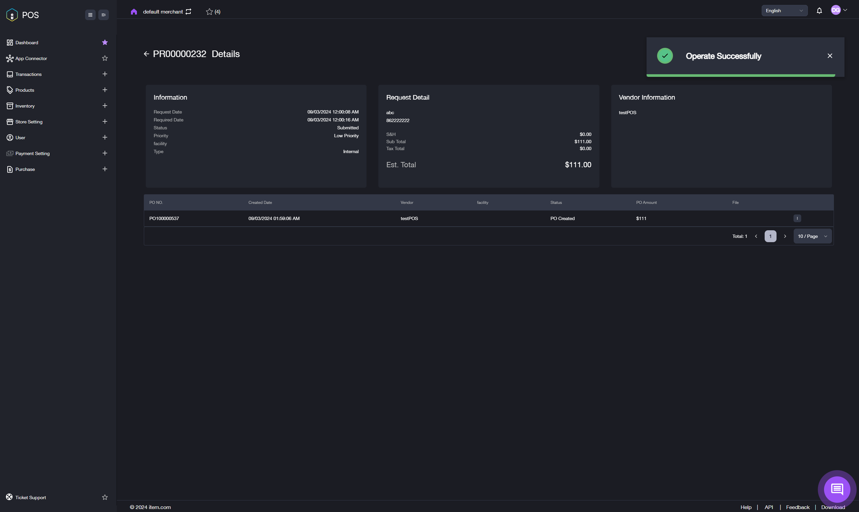Toggle Dashboard favorite star
This screenshot has width=859, height=512.
coord(105,43)
